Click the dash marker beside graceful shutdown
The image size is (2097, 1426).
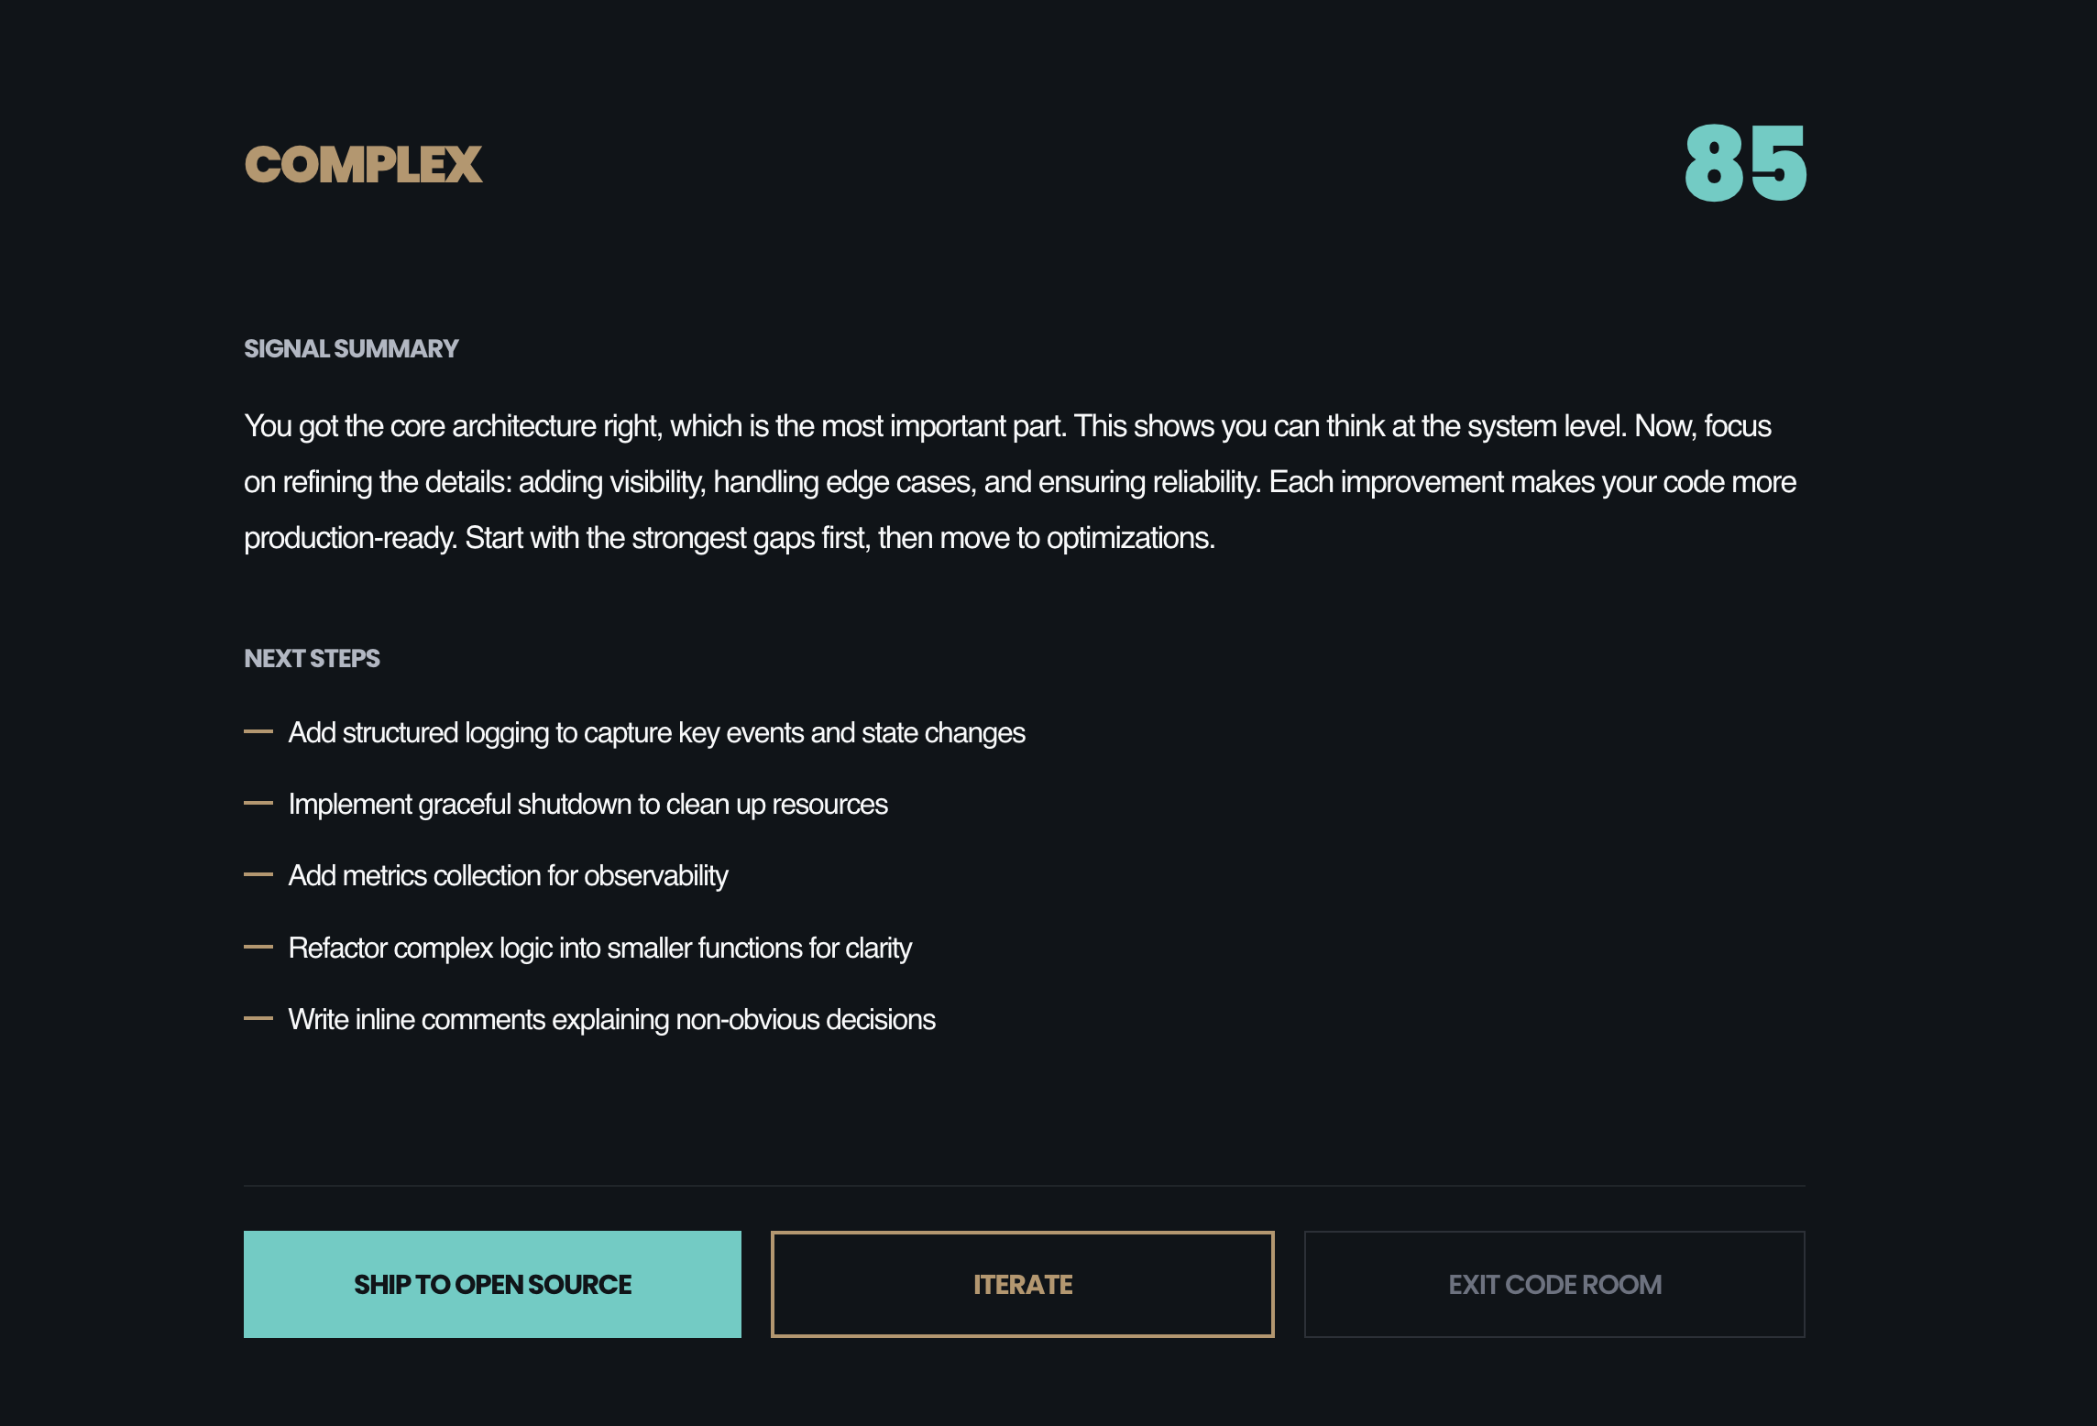tap(258, 801)
